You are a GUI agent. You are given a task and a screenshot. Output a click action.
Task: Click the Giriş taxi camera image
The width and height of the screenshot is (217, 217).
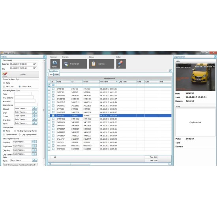tap(195, 77)
